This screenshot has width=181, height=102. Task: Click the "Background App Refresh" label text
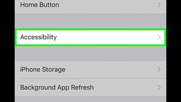[57, 88]
